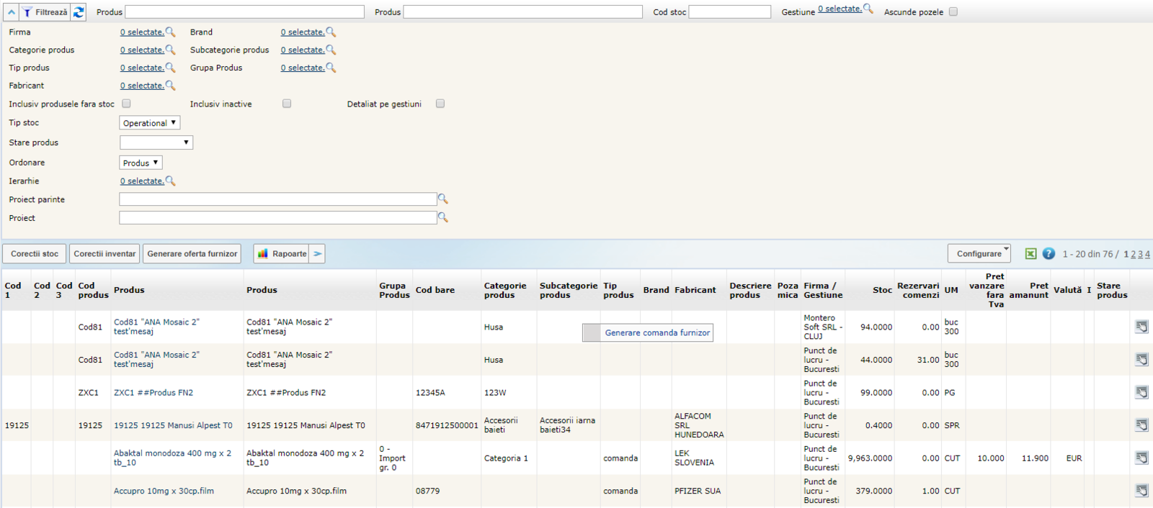The image size is (1153, 508).
Task: Enable Ascunde pozele checkbox
Action: click(x=953, y=12)
